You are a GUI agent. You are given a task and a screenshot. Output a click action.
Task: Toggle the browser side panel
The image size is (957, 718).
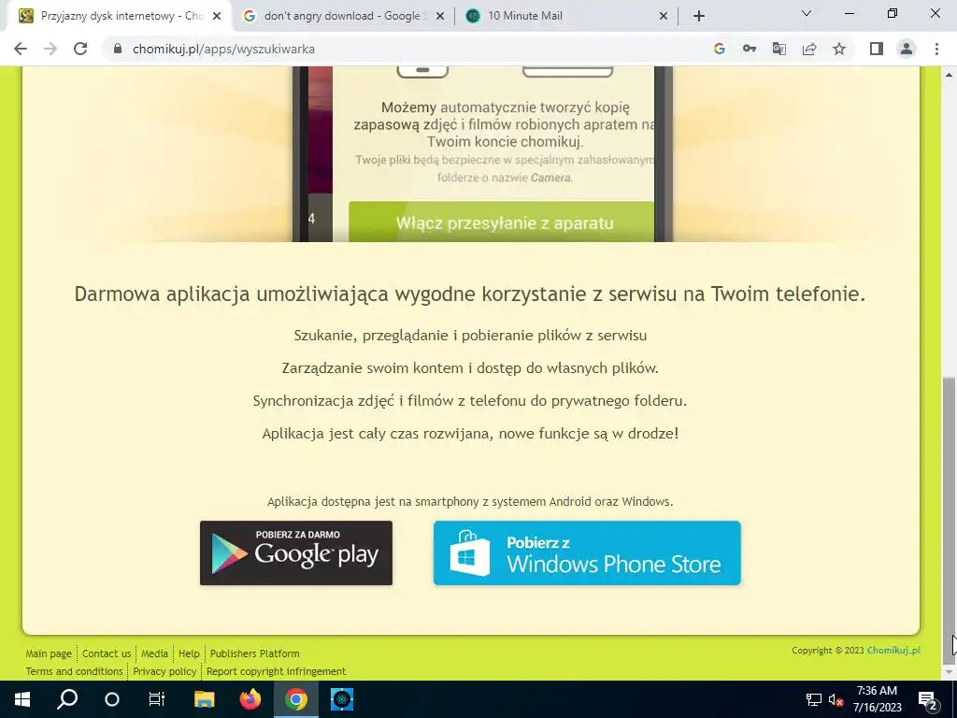pyautogui.click(x=877, y=49)
